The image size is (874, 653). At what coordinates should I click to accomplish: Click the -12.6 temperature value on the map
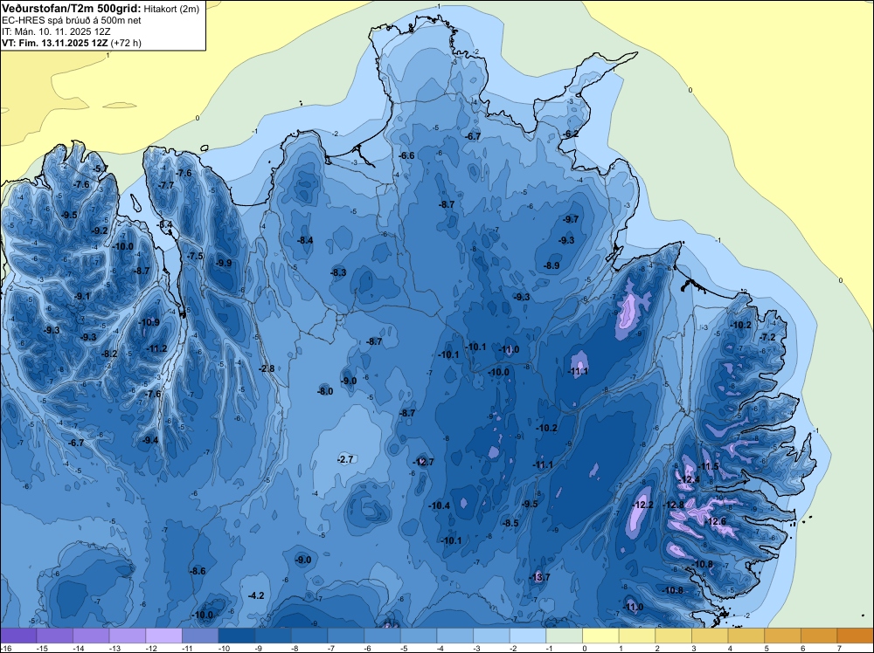[716, 522]
